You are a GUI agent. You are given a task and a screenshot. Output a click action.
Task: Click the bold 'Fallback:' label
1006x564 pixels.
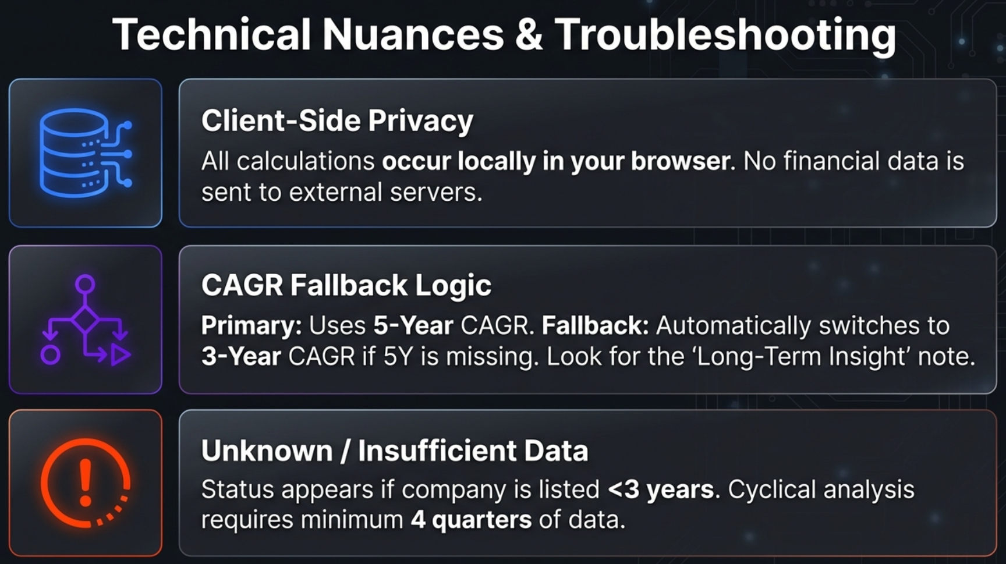pos(595,325)
